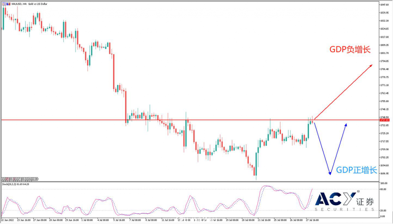The height and width of the screenshot is (224, 393).
Task: Click the 23 Jun 16:00 time label
Action: (x=24, y=220)
